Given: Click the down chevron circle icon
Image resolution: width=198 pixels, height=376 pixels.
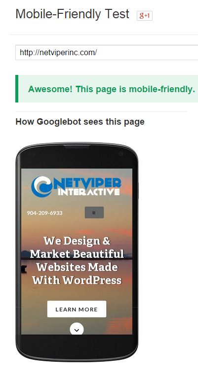Looking at the screenshot, I should pyautogui.click(x=77, y=330).
